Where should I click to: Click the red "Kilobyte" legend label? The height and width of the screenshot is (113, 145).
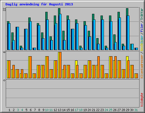[x=142, y=100]
